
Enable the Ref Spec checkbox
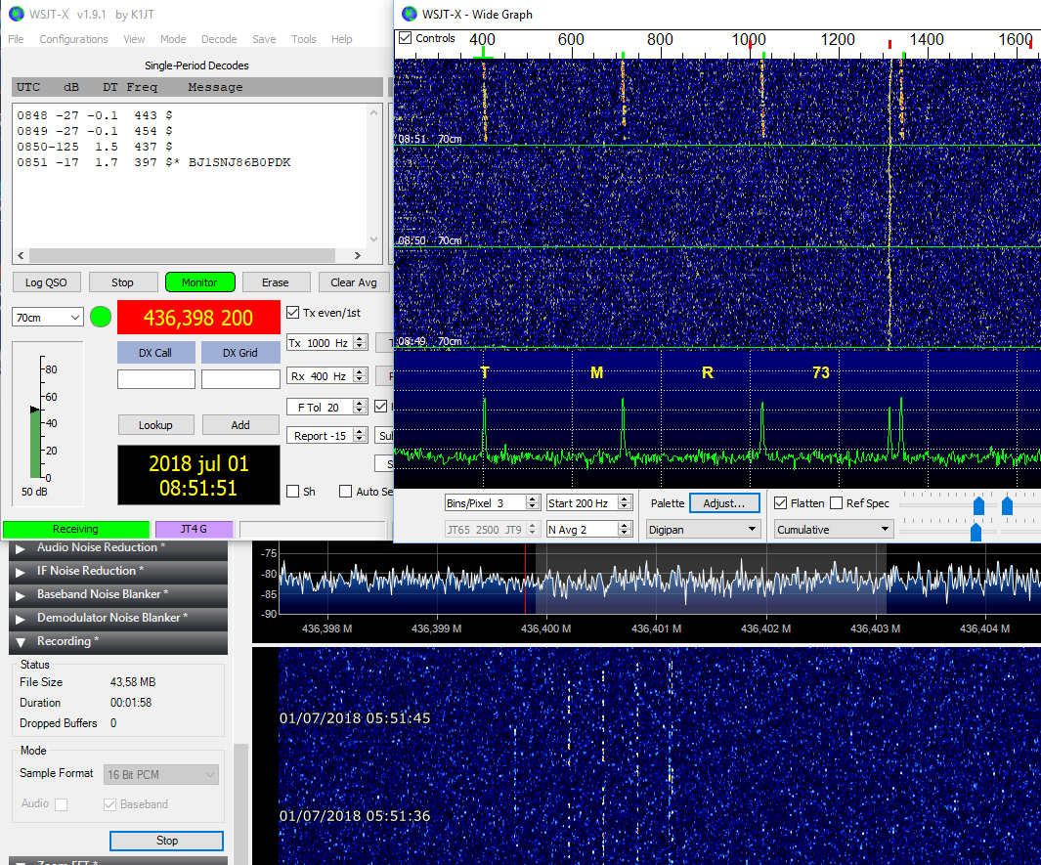(x=836, y=503)
